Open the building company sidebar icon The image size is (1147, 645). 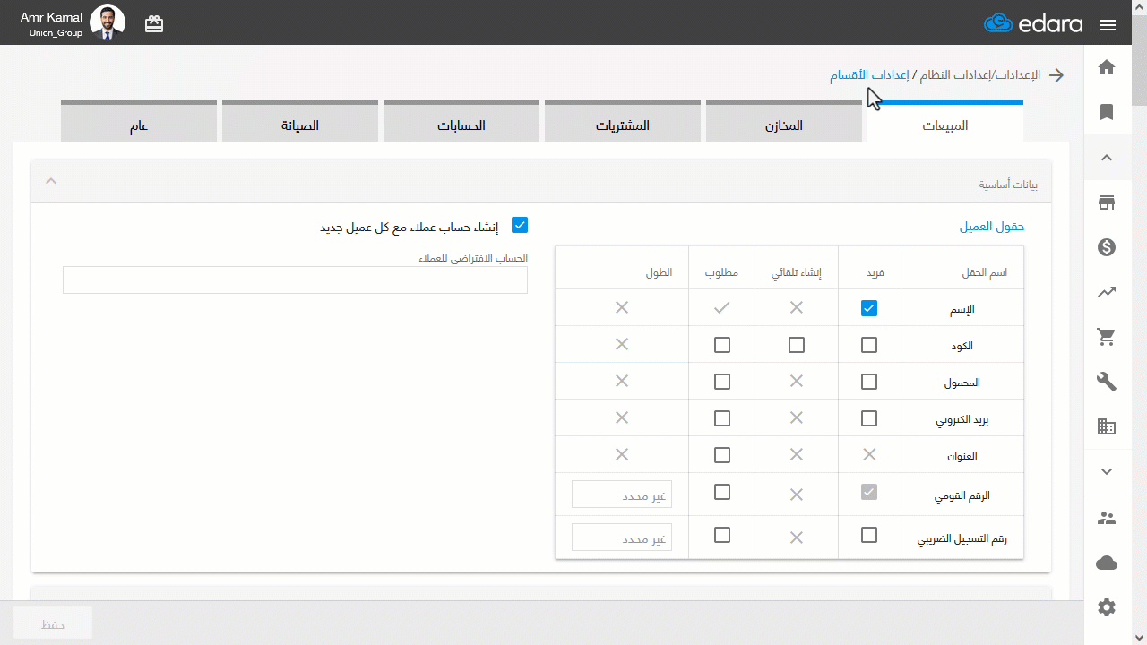click(1107, 427)
